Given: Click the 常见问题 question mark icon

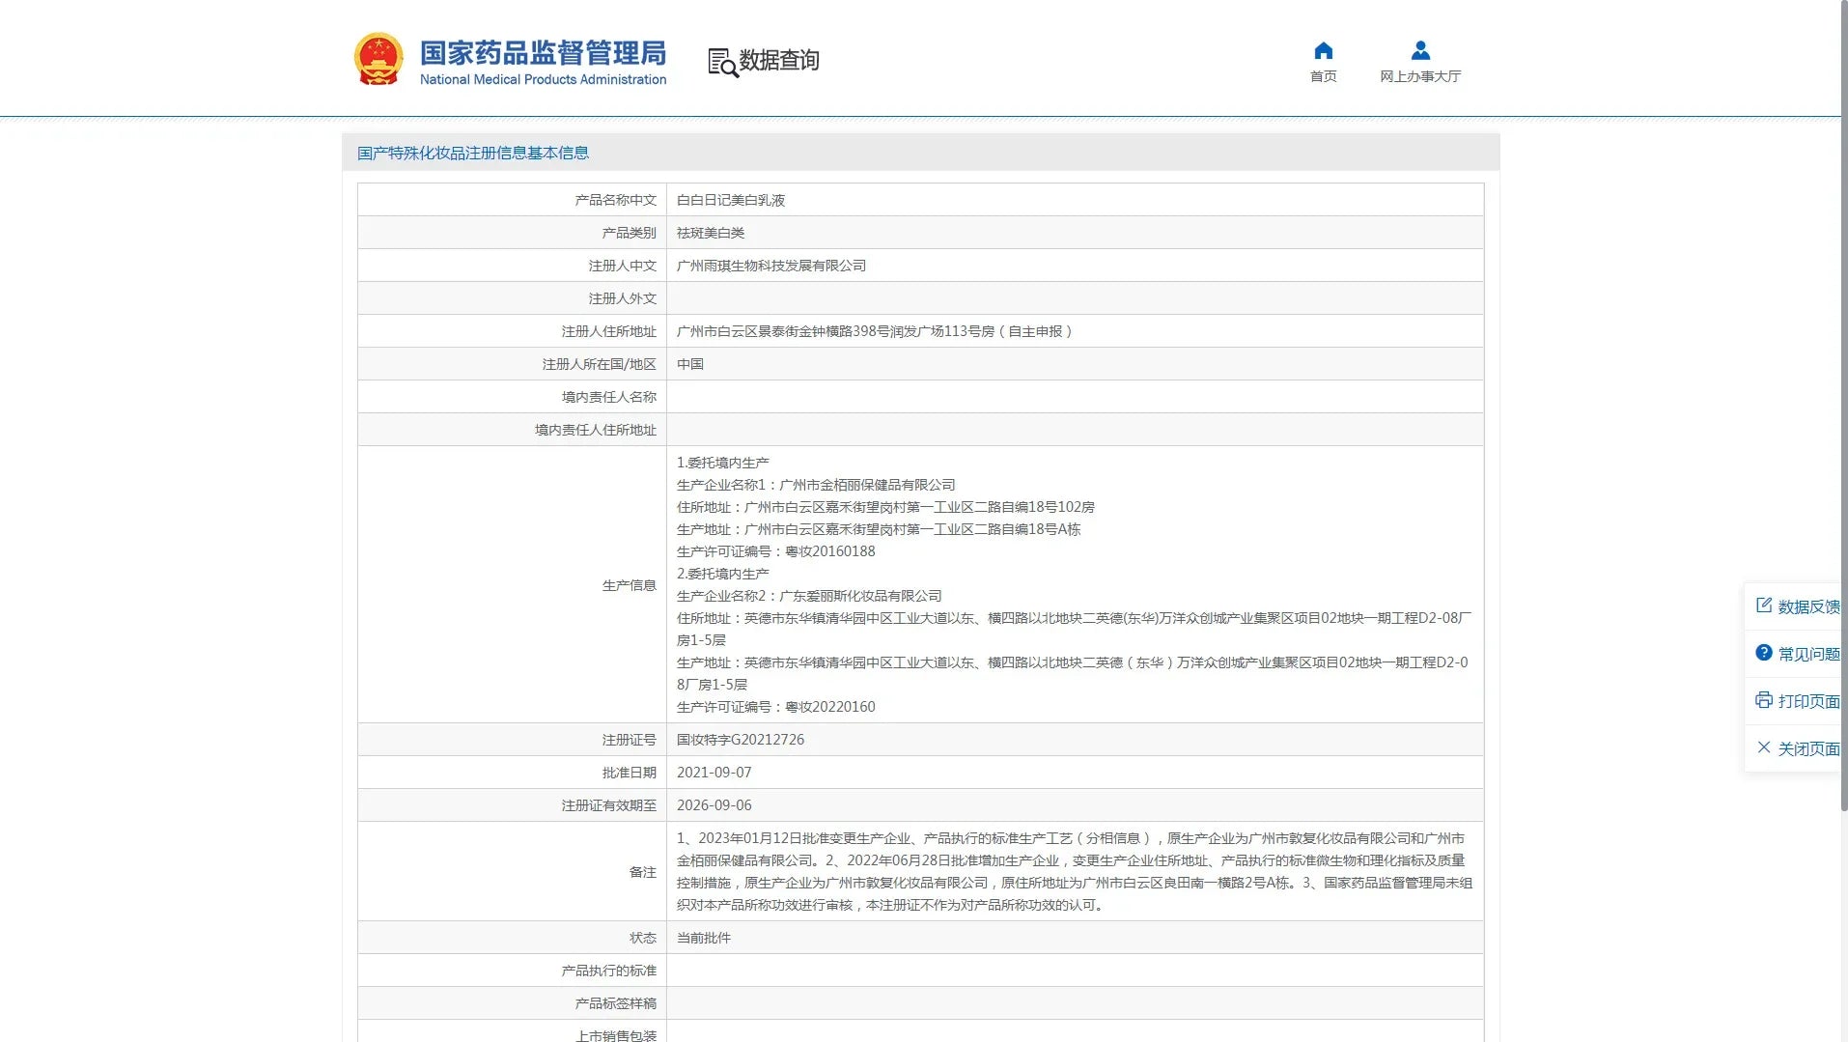Looking at the screenshot, I should (x=1764, y=653).
